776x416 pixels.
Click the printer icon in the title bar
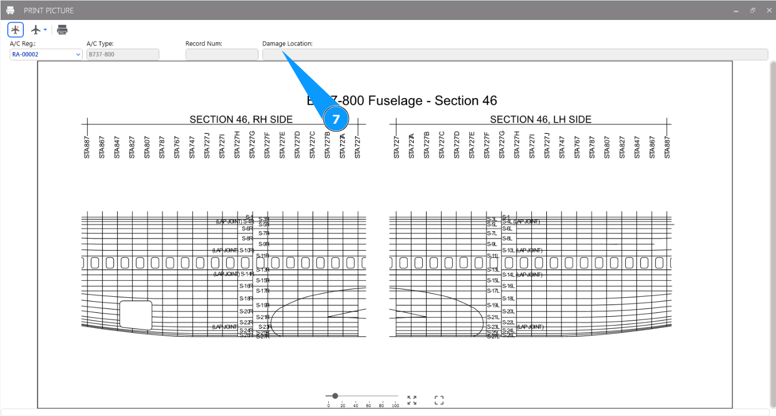10,11
